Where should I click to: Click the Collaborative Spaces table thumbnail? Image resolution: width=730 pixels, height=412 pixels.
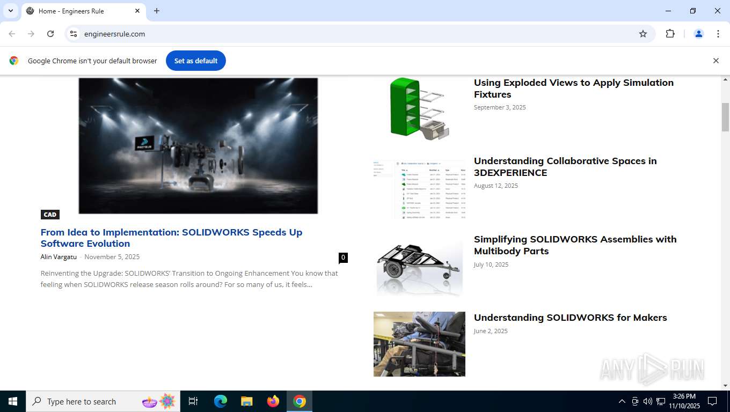coord(419,187)
